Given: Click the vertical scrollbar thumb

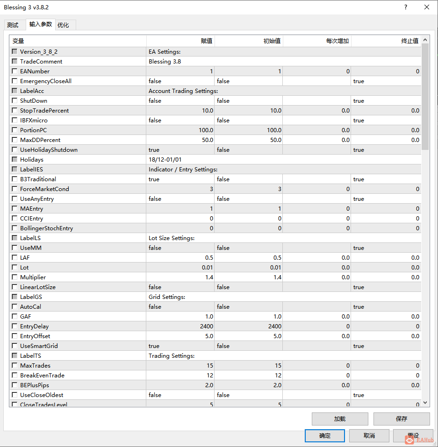Looking at the screenshot, I should click(x=425, y=97).
